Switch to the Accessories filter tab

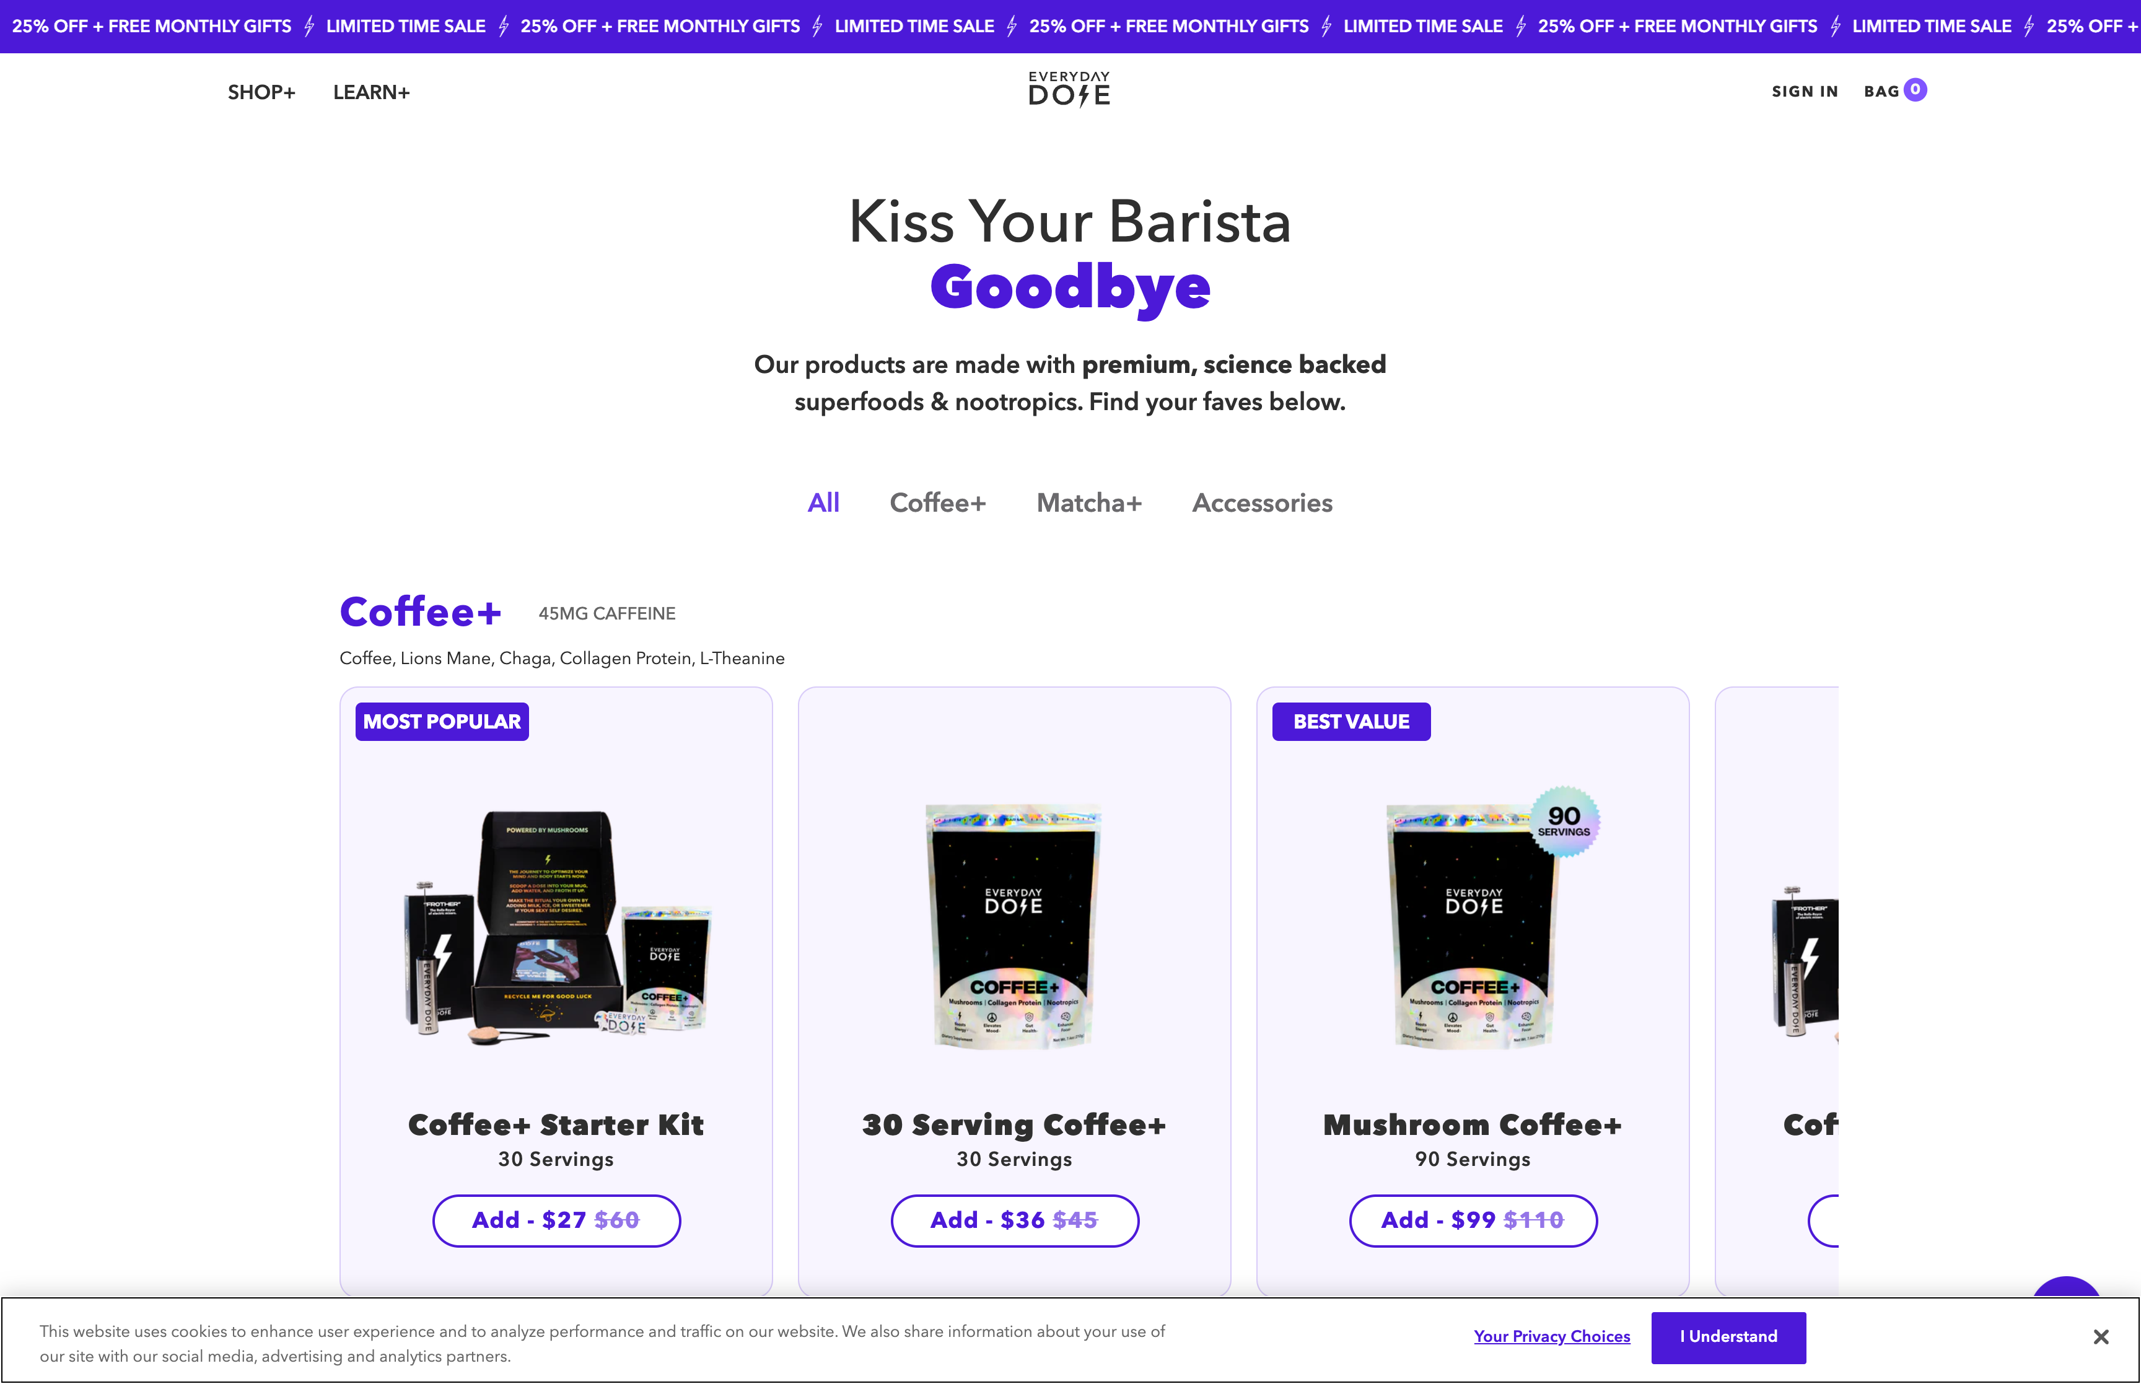[1261, 502]
